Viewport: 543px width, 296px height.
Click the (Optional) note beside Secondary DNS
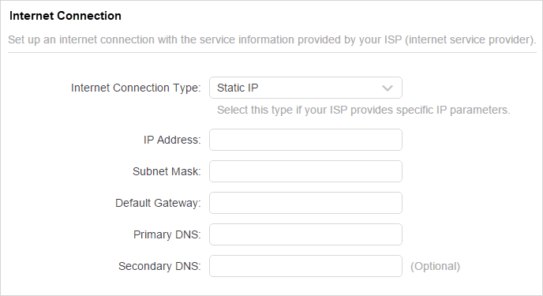[x=436, y=266]
